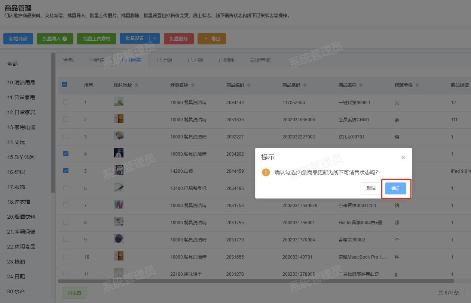The image size is (471, 303).
Task: Check the checkbox for row 8
Action: point(66,222)
